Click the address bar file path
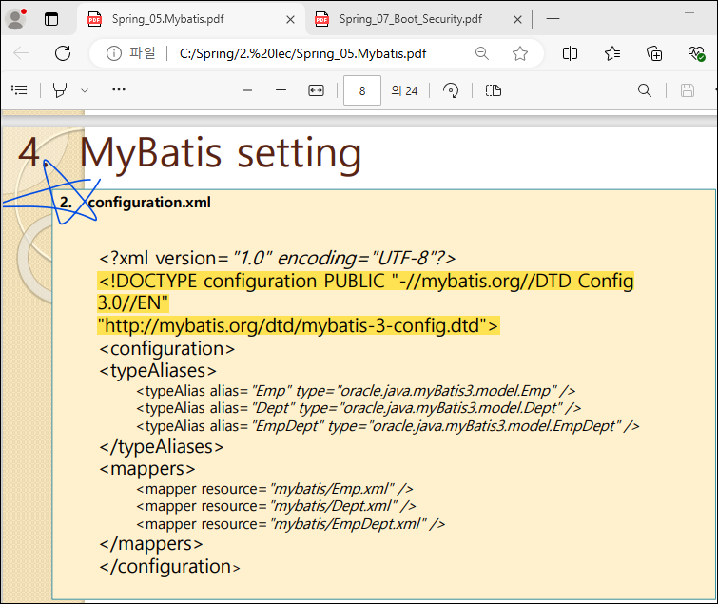Viewport: 718px width, 604px height. [302, 53]
